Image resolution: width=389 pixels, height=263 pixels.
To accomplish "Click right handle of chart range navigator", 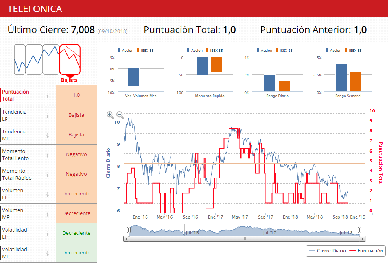I will pyautogui.click(x=360, y=230).
